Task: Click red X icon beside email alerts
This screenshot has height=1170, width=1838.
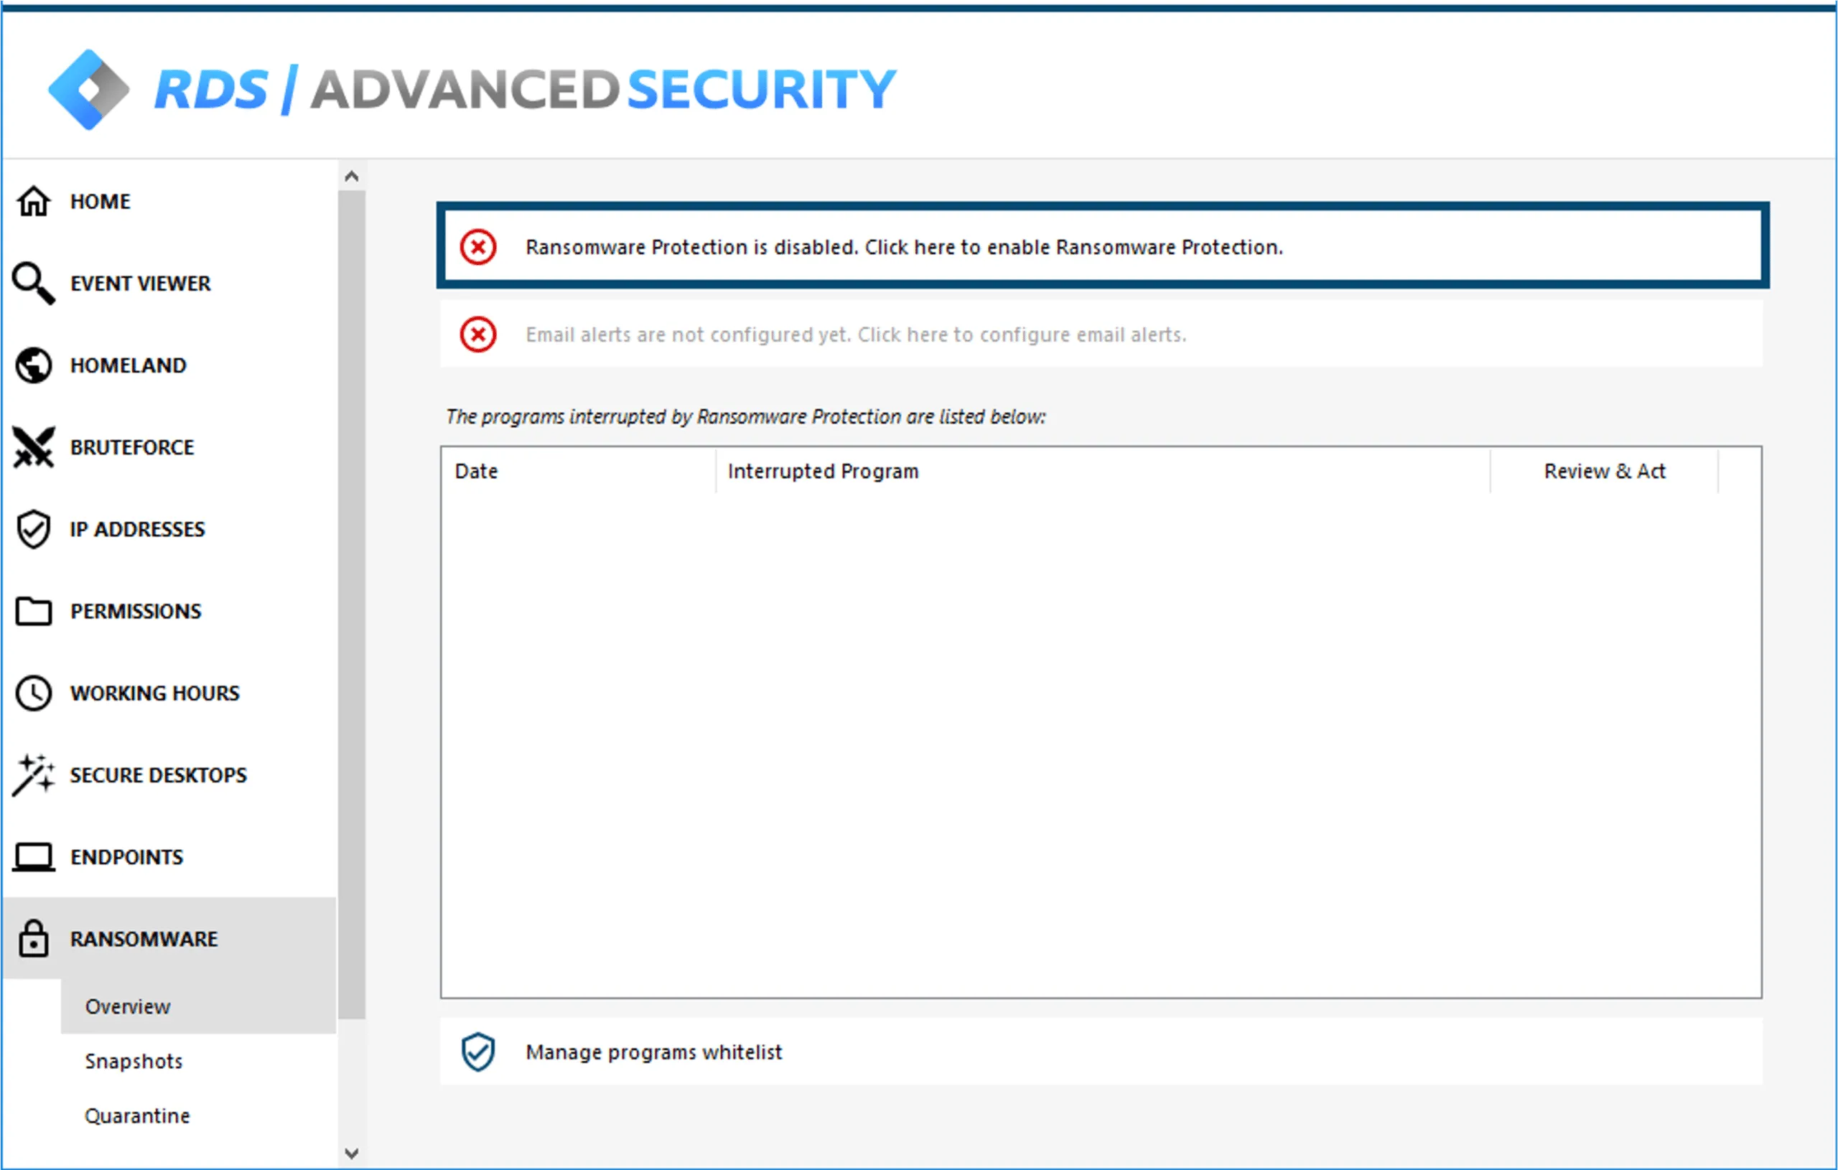Action: tap(478, 334)
